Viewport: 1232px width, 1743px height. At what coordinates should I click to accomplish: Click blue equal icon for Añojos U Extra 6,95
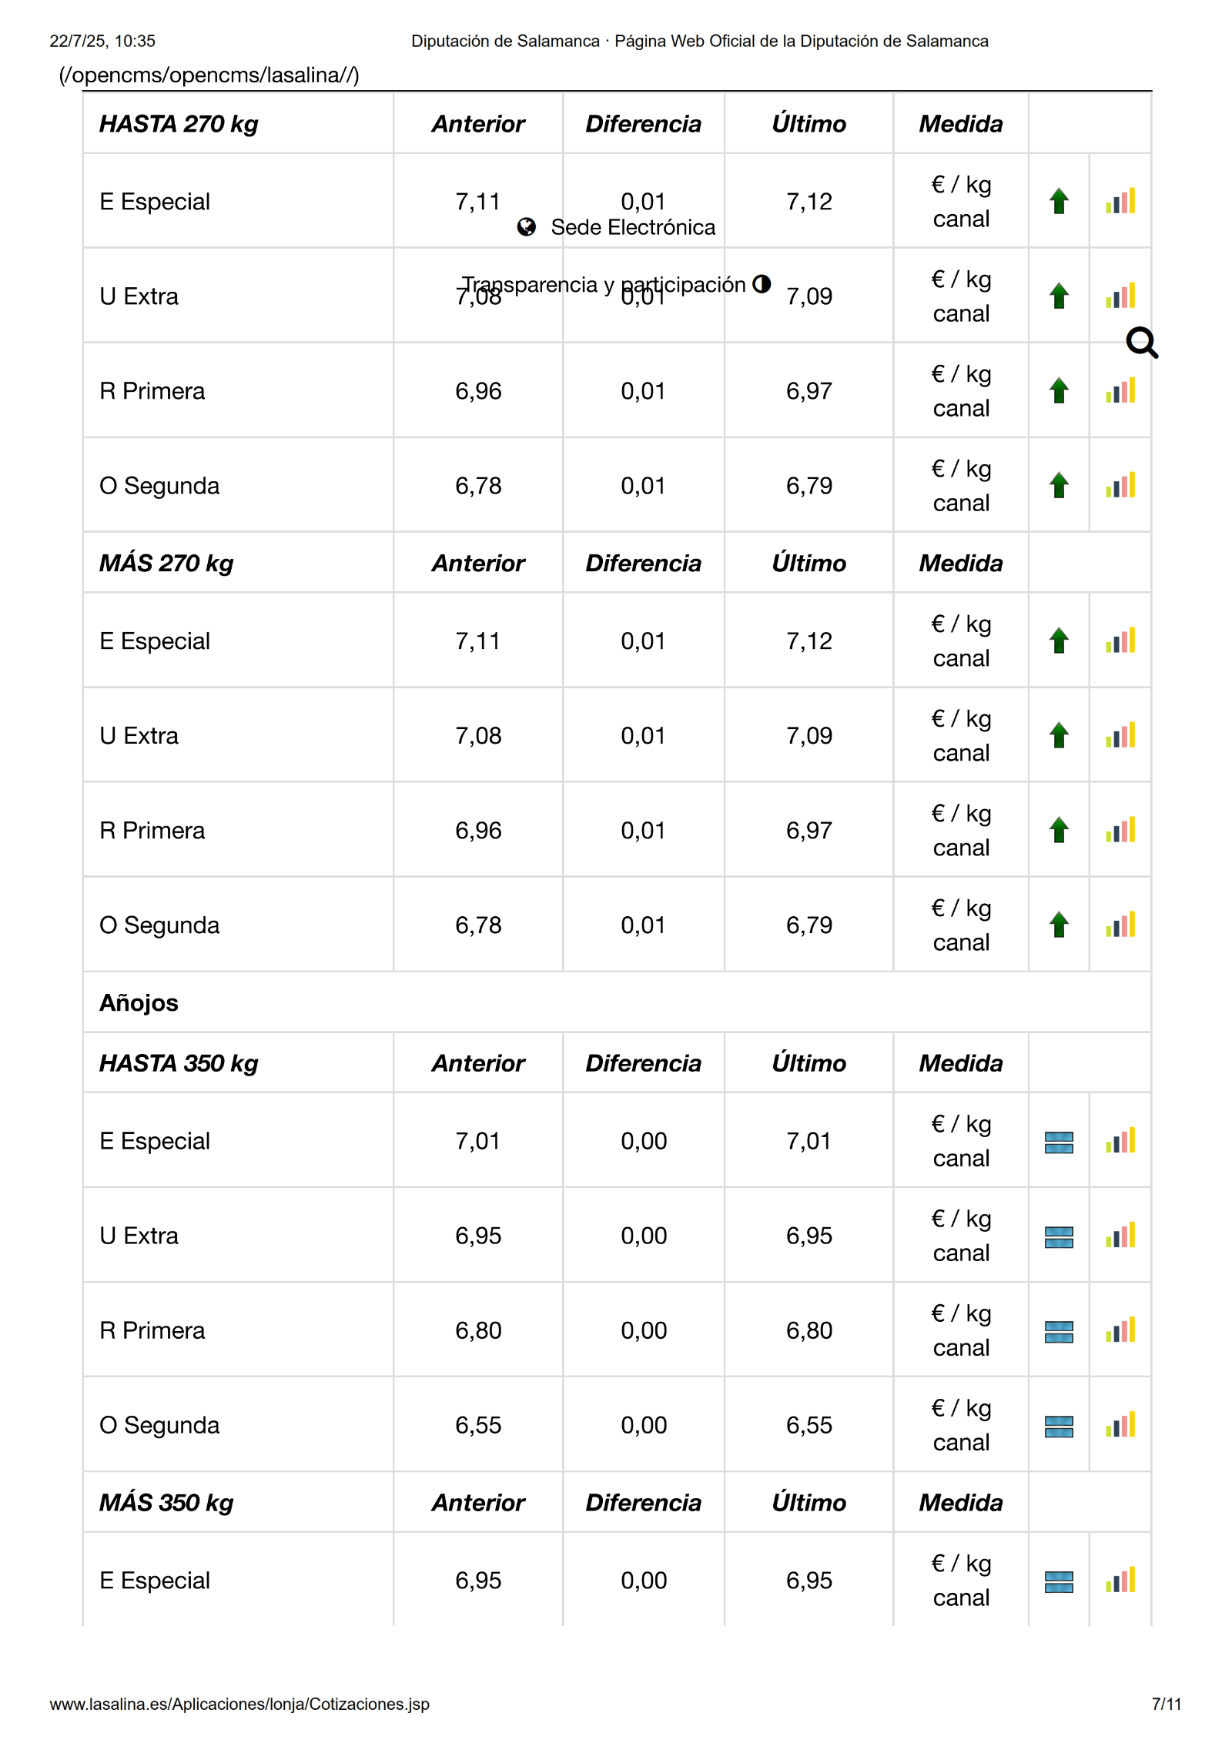point(1059,1237)
